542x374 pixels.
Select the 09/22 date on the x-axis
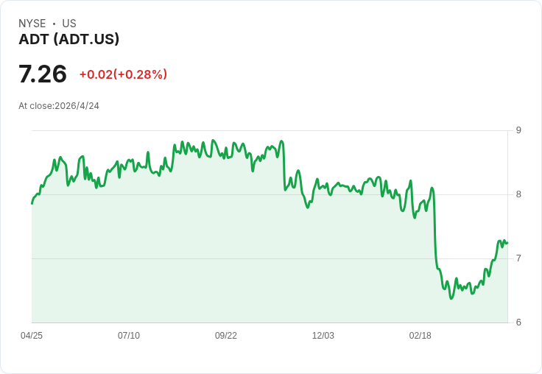(x=226, y=336)
